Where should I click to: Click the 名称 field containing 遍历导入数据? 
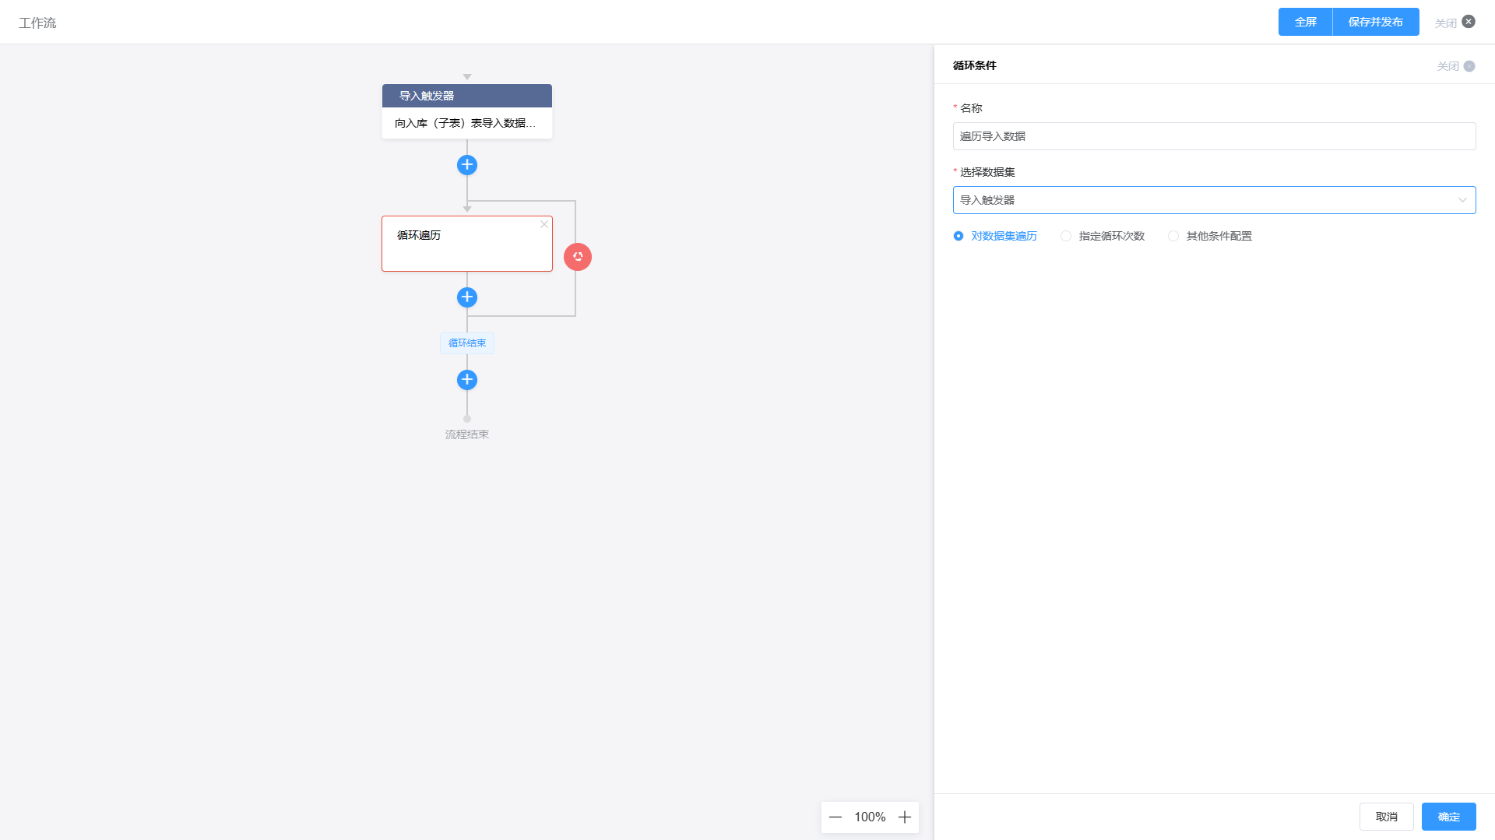pyautogui.click(x=1214, y=136)
